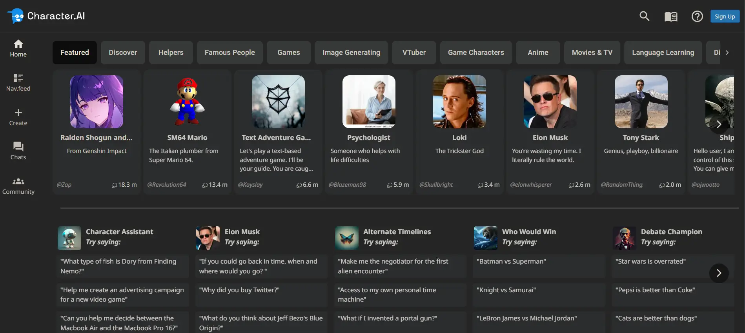This screenshot has width=745, height=333.
Task: Click the chat count icon on Loki card
Action: coord(480,185)
